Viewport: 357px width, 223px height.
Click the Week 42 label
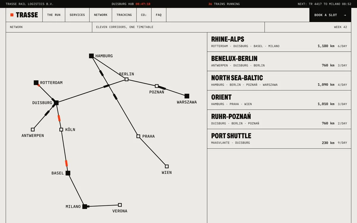341,27
